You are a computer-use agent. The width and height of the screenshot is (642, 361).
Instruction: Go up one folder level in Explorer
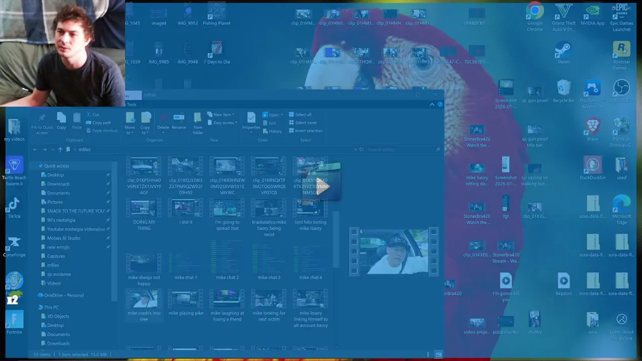(60, 149)
